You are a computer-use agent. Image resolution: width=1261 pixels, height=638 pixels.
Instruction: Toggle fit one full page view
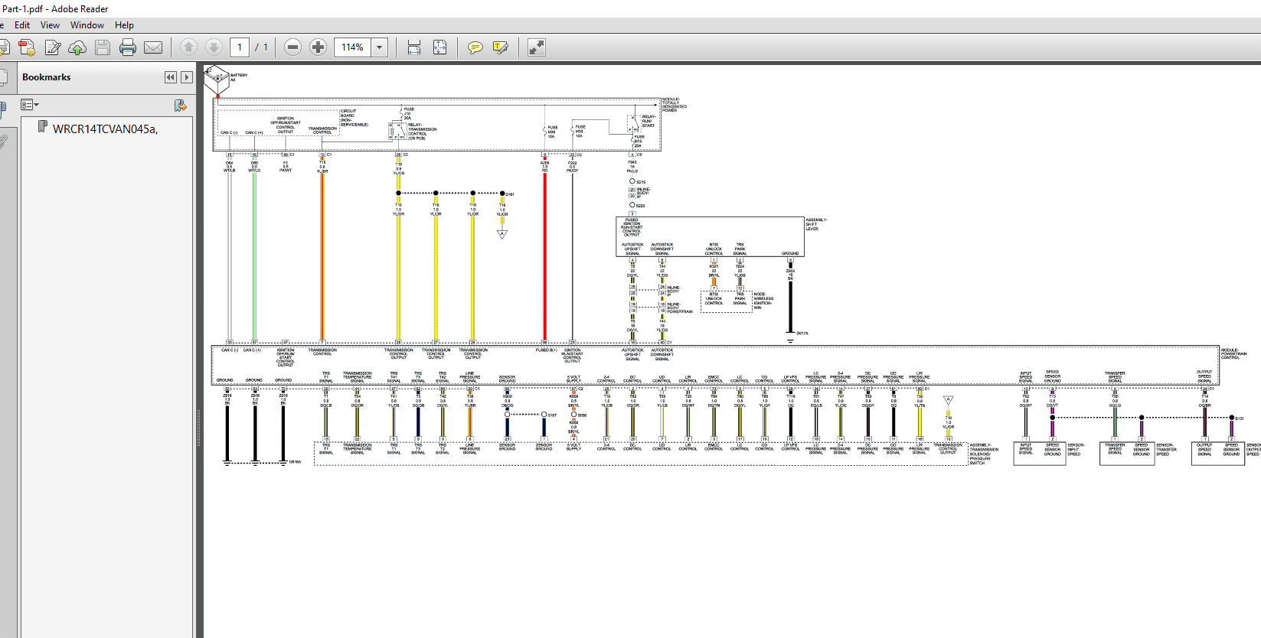(439, 47)
